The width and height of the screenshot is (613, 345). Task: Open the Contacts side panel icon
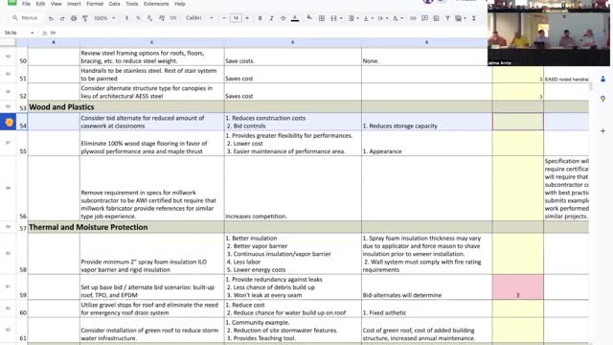(x=602, y=79)
